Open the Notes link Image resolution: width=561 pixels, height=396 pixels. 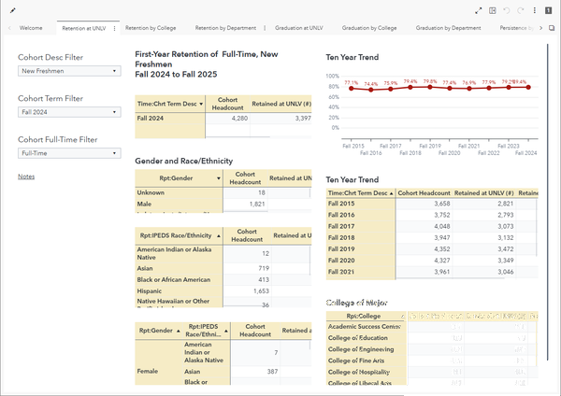(x=26, y=177)
